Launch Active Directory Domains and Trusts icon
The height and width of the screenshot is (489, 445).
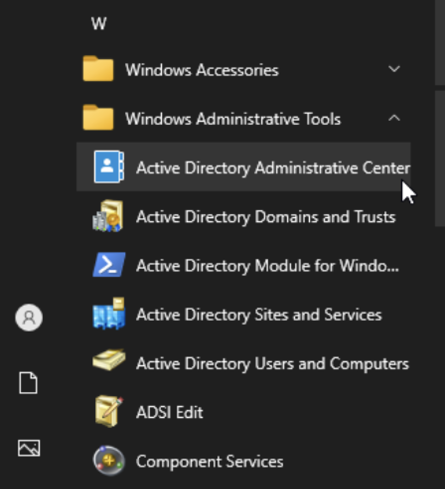click(x=108, y=216)
